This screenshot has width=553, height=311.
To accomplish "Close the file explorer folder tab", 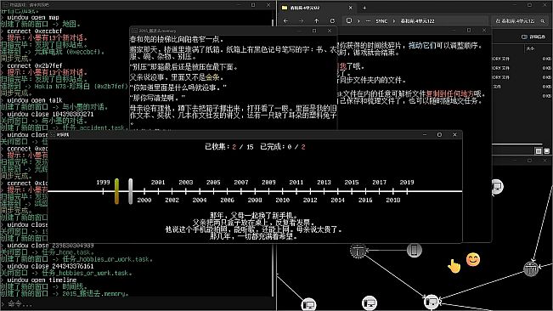I will click(x=350, y=8).
